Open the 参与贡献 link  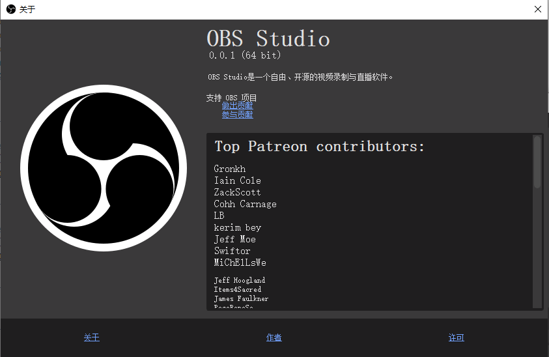238,115
